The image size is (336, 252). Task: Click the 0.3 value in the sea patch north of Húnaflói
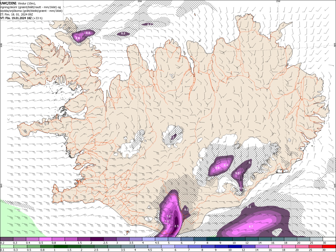(x=123, y=34)
